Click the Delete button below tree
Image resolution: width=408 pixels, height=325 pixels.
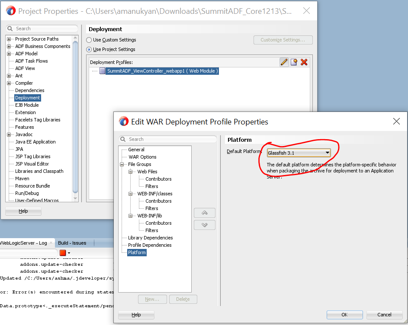(x=183, y=299)
